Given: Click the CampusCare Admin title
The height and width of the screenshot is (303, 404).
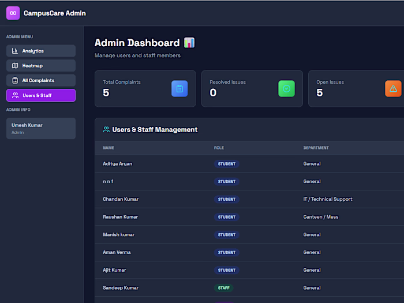Looking at the screenshot, I should [x=55, y=13].
